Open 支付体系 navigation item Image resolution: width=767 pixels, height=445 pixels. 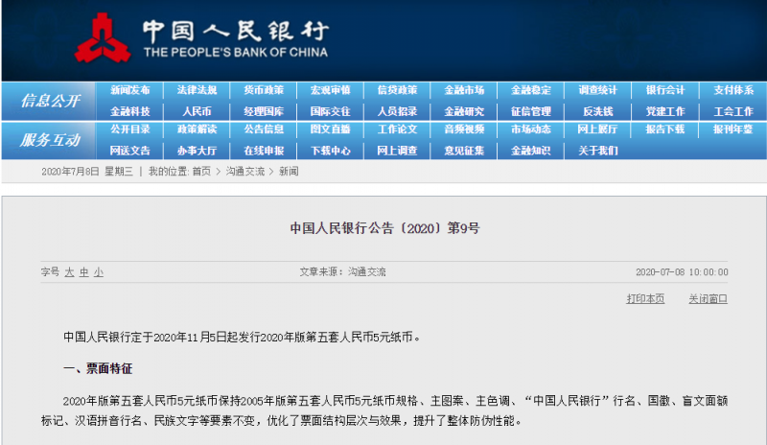(x=732, y=90)
